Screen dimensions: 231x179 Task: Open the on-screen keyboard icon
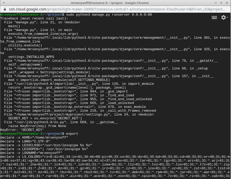pyautogui.click(x=214, y=18)
